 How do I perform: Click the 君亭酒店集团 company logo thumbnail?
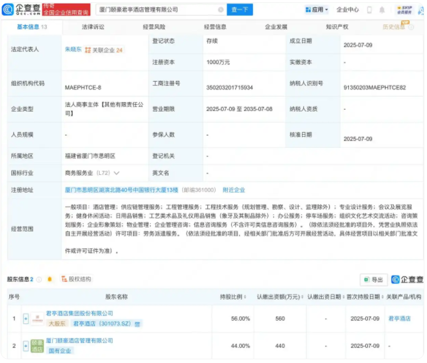coord(37,318)
